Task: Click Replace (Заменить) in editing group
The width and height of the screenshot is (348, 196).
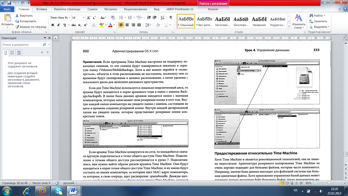Action: tap(318, 21)
